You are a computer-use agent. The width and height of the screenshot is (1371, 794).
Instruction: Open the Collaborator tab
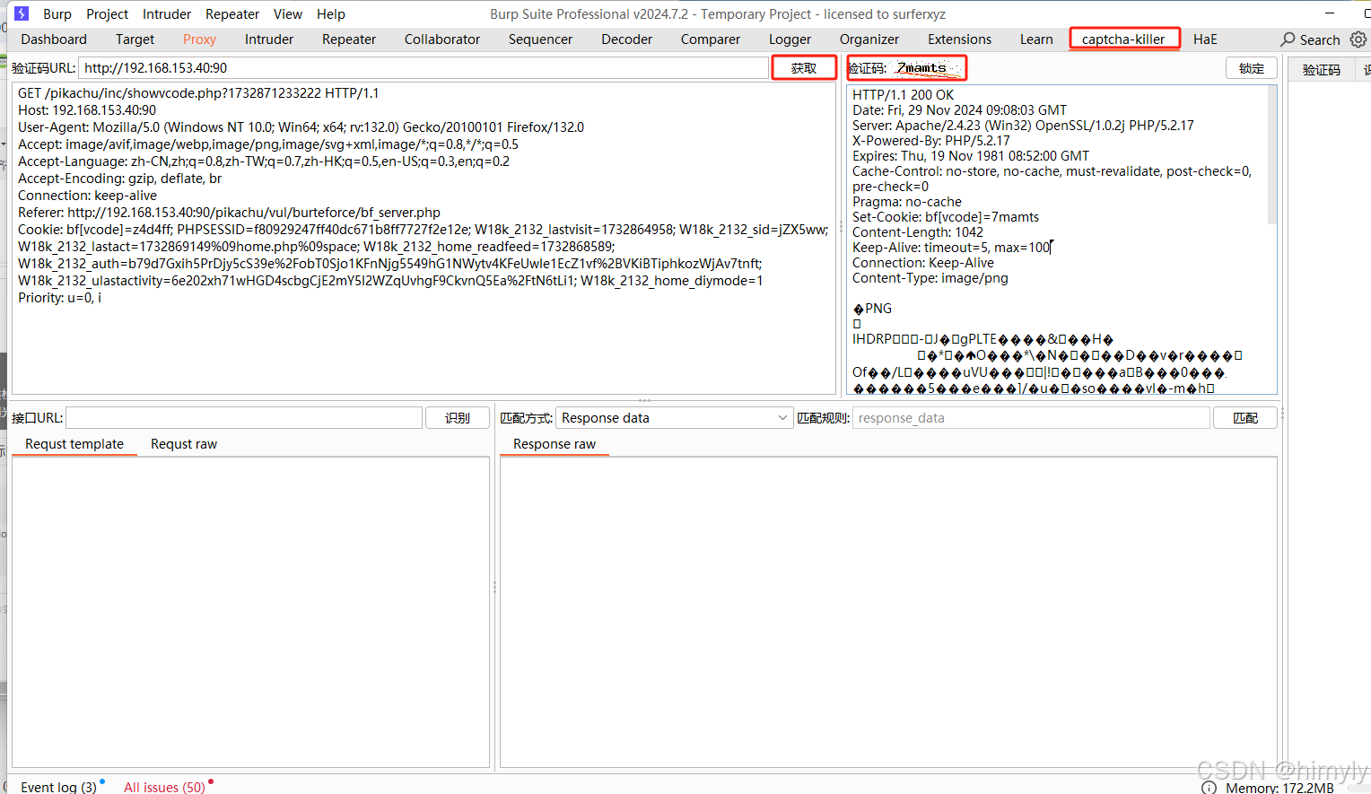442,39
